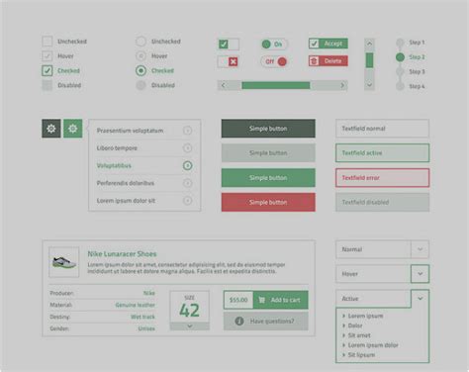This screenshot has height=372, width=469.
Task: Open the Normal dropdown arrow
Action: pyautogui.click(x=420, y=249)
